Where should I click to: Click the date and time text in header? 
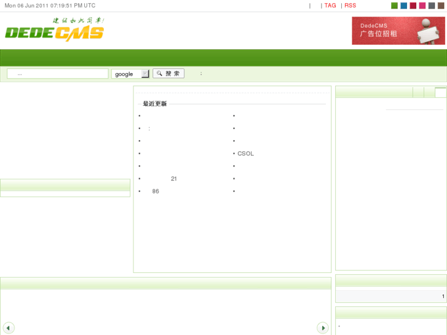[50, 6]
